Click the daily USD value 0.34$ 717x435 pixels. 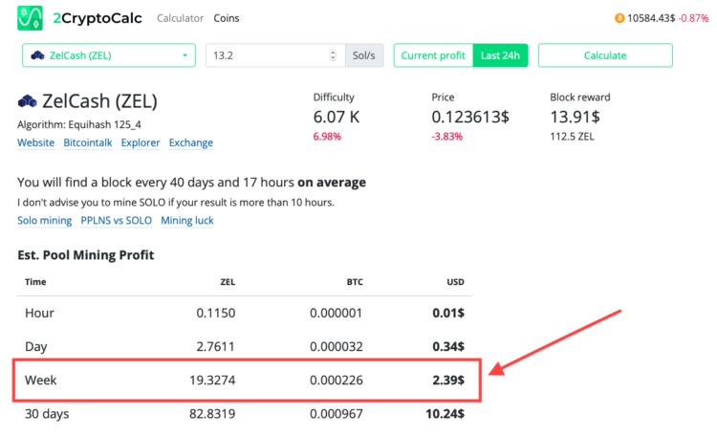click(448, 347)
